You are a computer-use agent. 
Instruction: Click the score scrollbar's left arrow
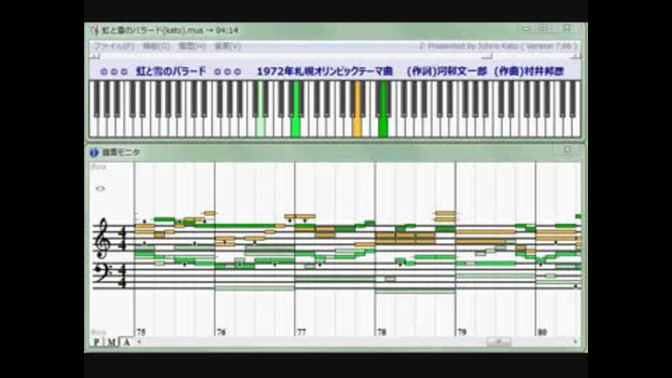tap(139, 342)
